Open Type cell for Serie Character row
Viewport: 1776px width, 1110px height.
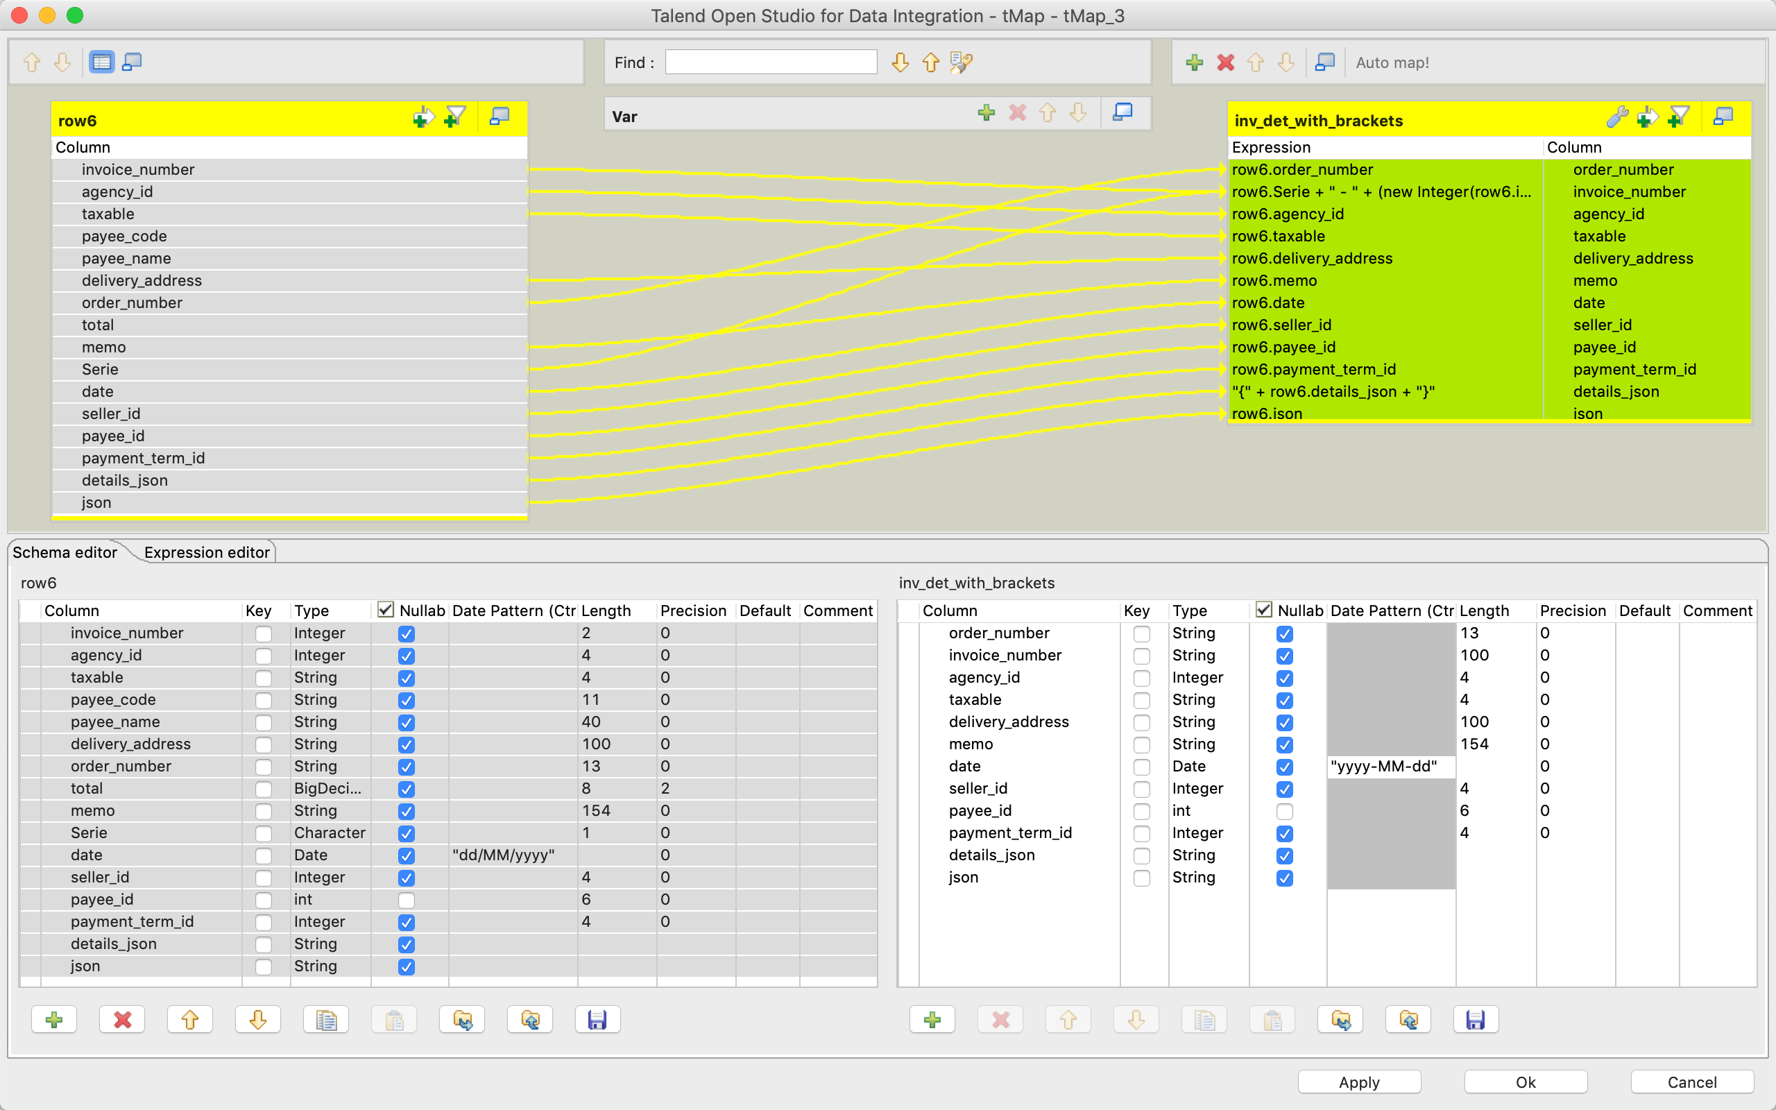pos(330,833)
